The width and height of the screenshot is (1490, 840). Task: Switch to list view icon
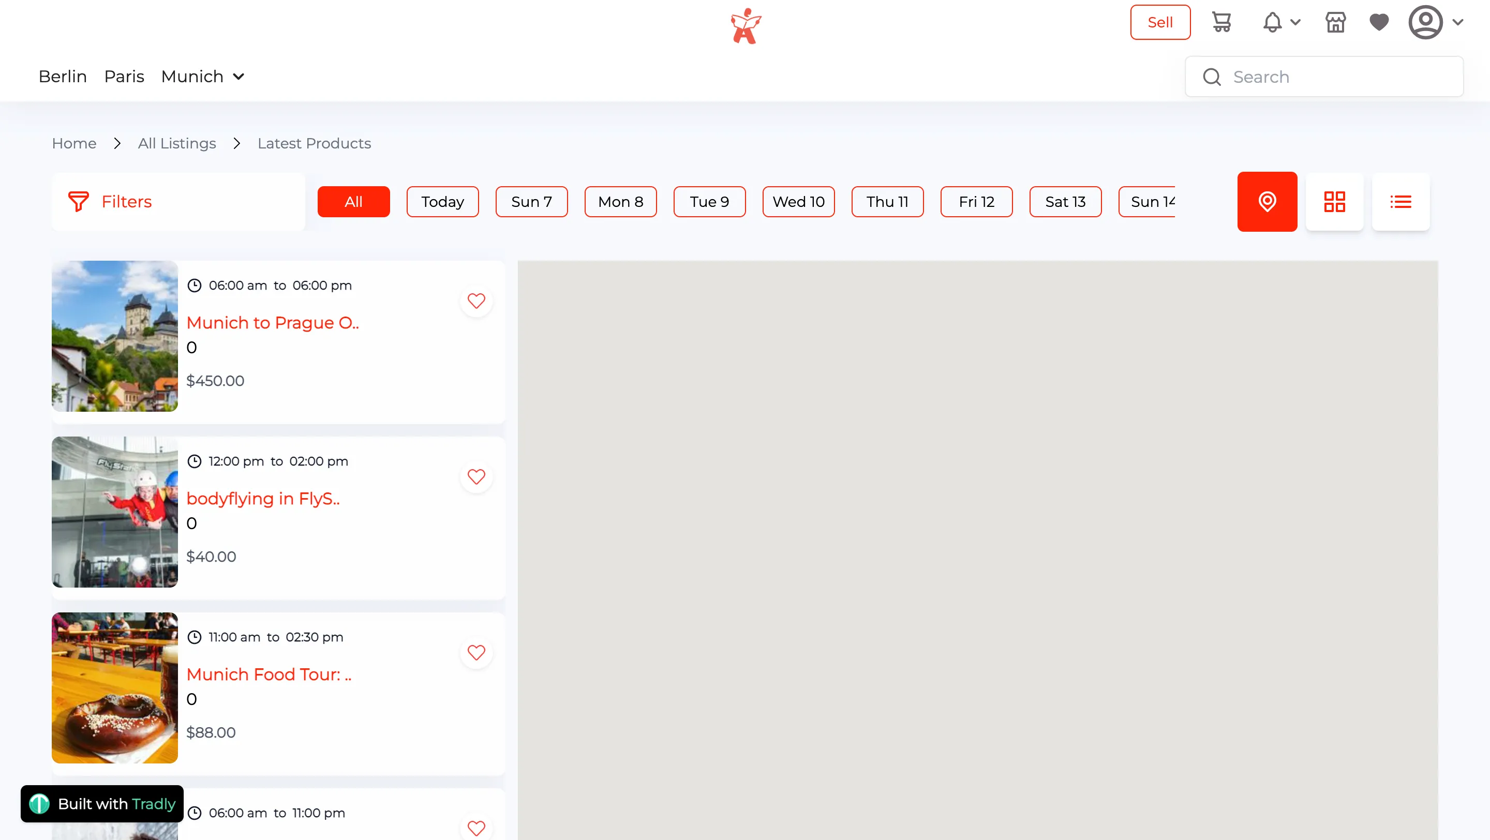click(1400, 202)
